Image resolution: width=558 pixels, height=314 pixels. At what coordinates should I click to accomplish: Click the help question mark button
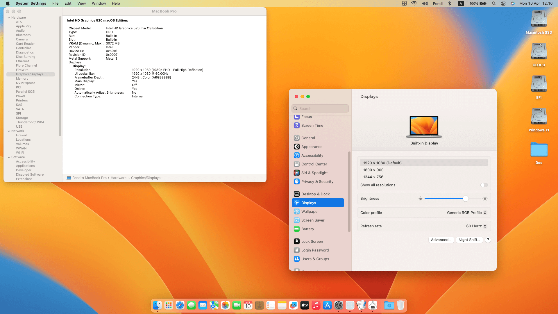click(x=488, y=240)
